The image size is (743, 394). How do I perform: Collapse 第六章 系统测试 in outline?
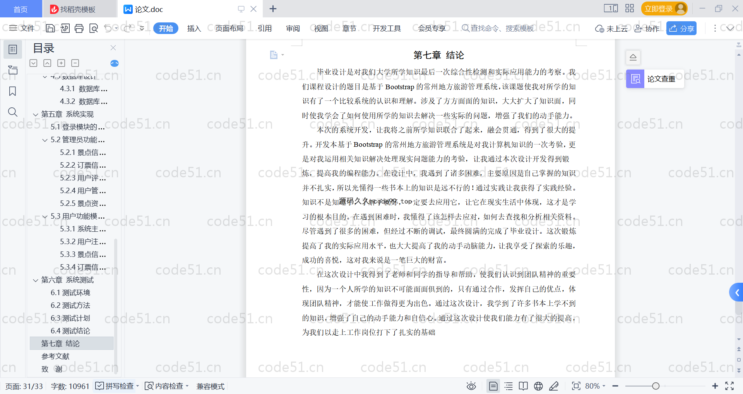[36, 280]
